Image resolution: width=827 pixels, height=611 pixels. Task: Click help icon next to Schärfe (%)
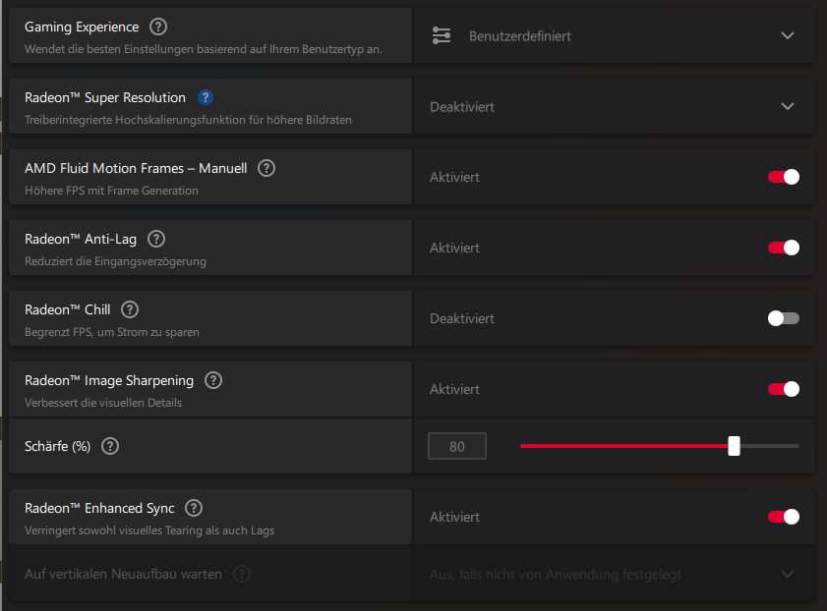110,446
